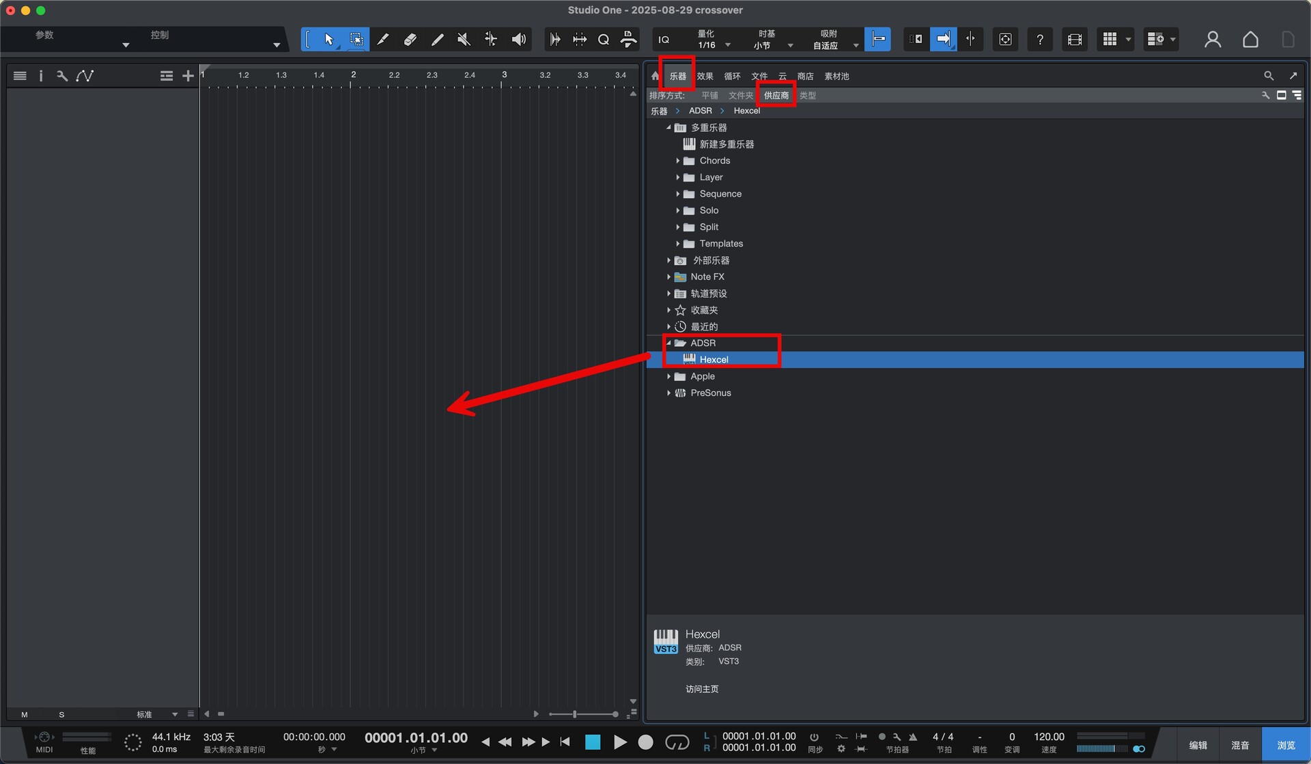Click the track wrench options icon
Image resolution: width=1311 pixels, height=764 pixels.
click(x=62, y=76)
